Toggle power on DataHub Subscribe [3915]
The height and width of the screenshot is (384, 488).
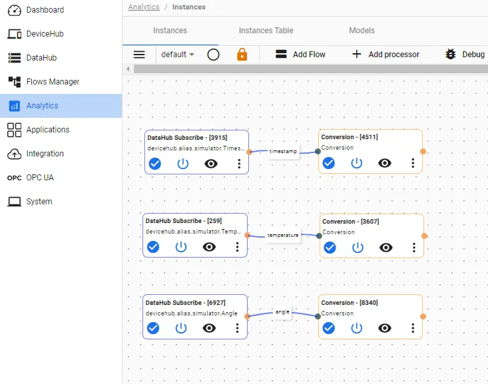183,163
